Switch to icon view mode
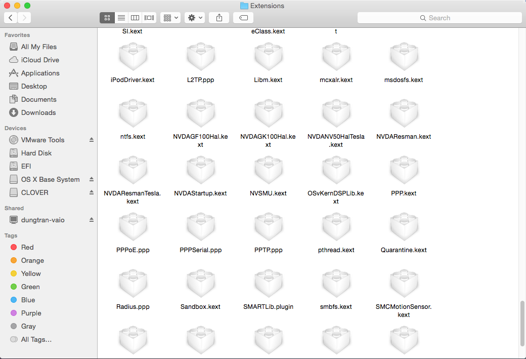Image resolution: width=526 pixels, height=359 pixels. (x=107, y=18)
